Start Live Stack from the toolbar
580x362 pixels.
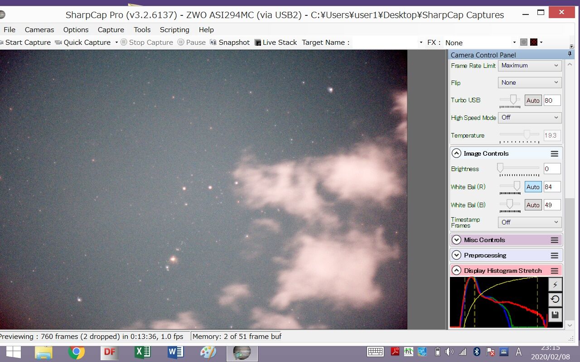[275, 42]
